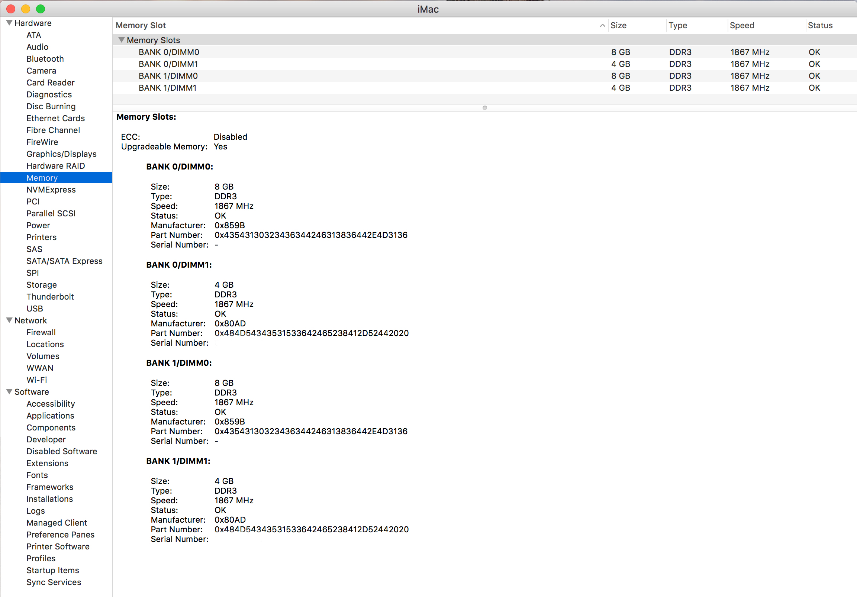Open Applications under Software

click(x=50, y=416)
